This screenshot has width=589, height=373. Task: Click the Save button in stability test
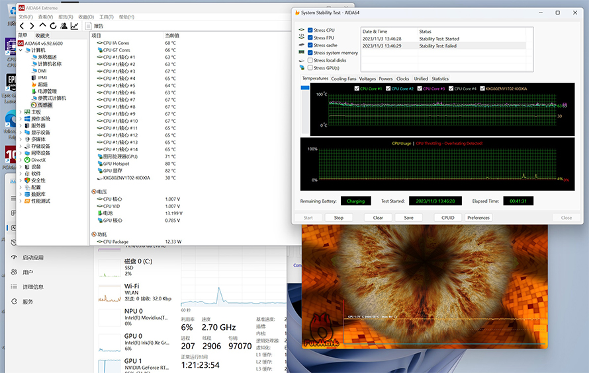[409, 217]
